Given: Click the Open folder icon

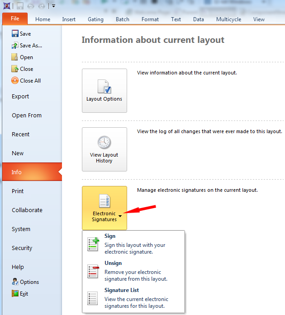Looking at the screenshot, I should tap(15, 57).
